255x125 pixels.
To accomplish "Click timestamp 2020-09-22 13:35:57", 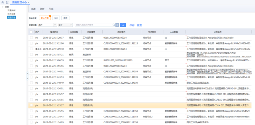I will click(53, 94).
